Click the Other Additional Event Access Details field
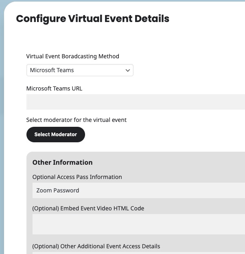This screenshot has height=254, width=245. [x=138, y=253]
